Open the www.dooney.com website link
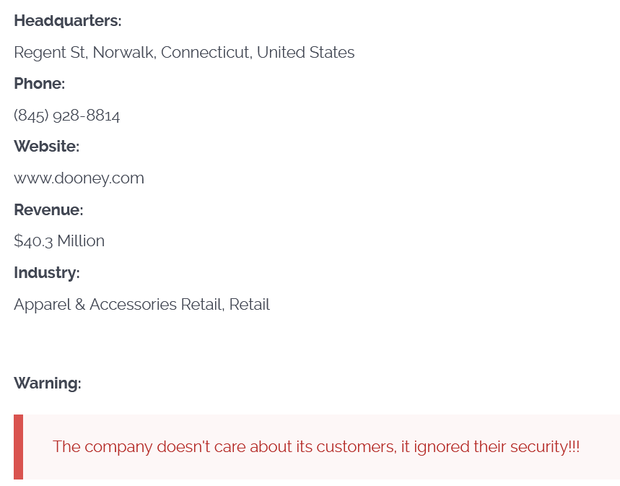620x486 pixels. [79, 178]
